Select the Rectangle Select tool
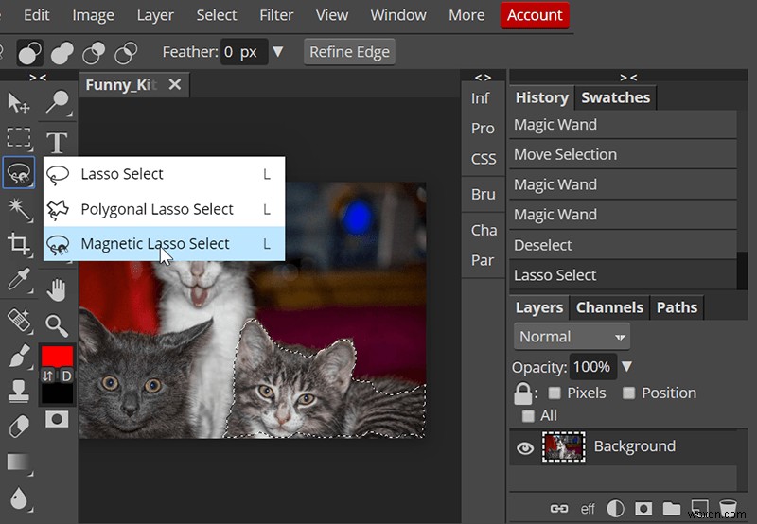The image size is (757, 524). click(19, 138)
